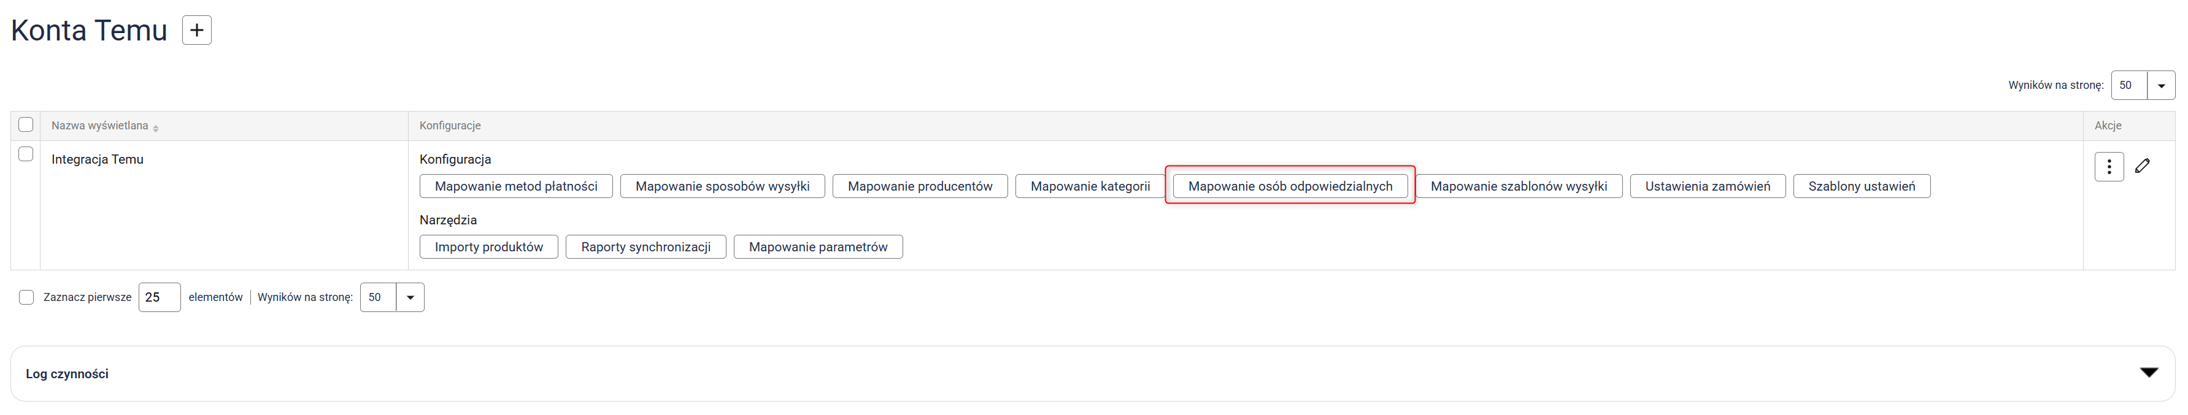Image resolution: width=2188 pixels, height=415 pixels.
Task: Open top Wyników na stronę dropdown
Action: point(2160,86)
